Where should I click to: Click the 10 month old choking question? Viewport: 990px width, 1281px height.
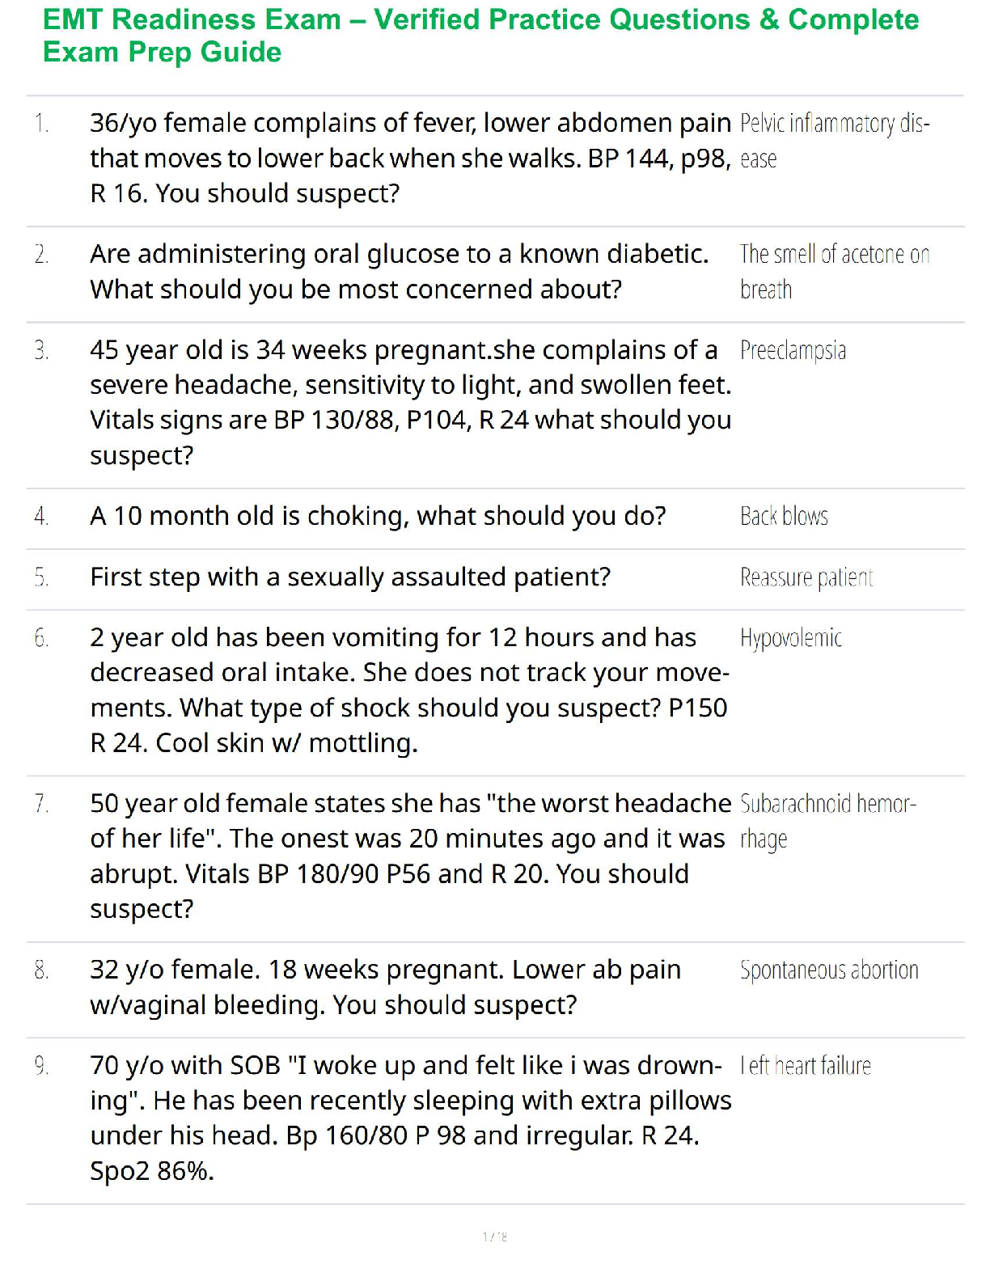[378, 516]
